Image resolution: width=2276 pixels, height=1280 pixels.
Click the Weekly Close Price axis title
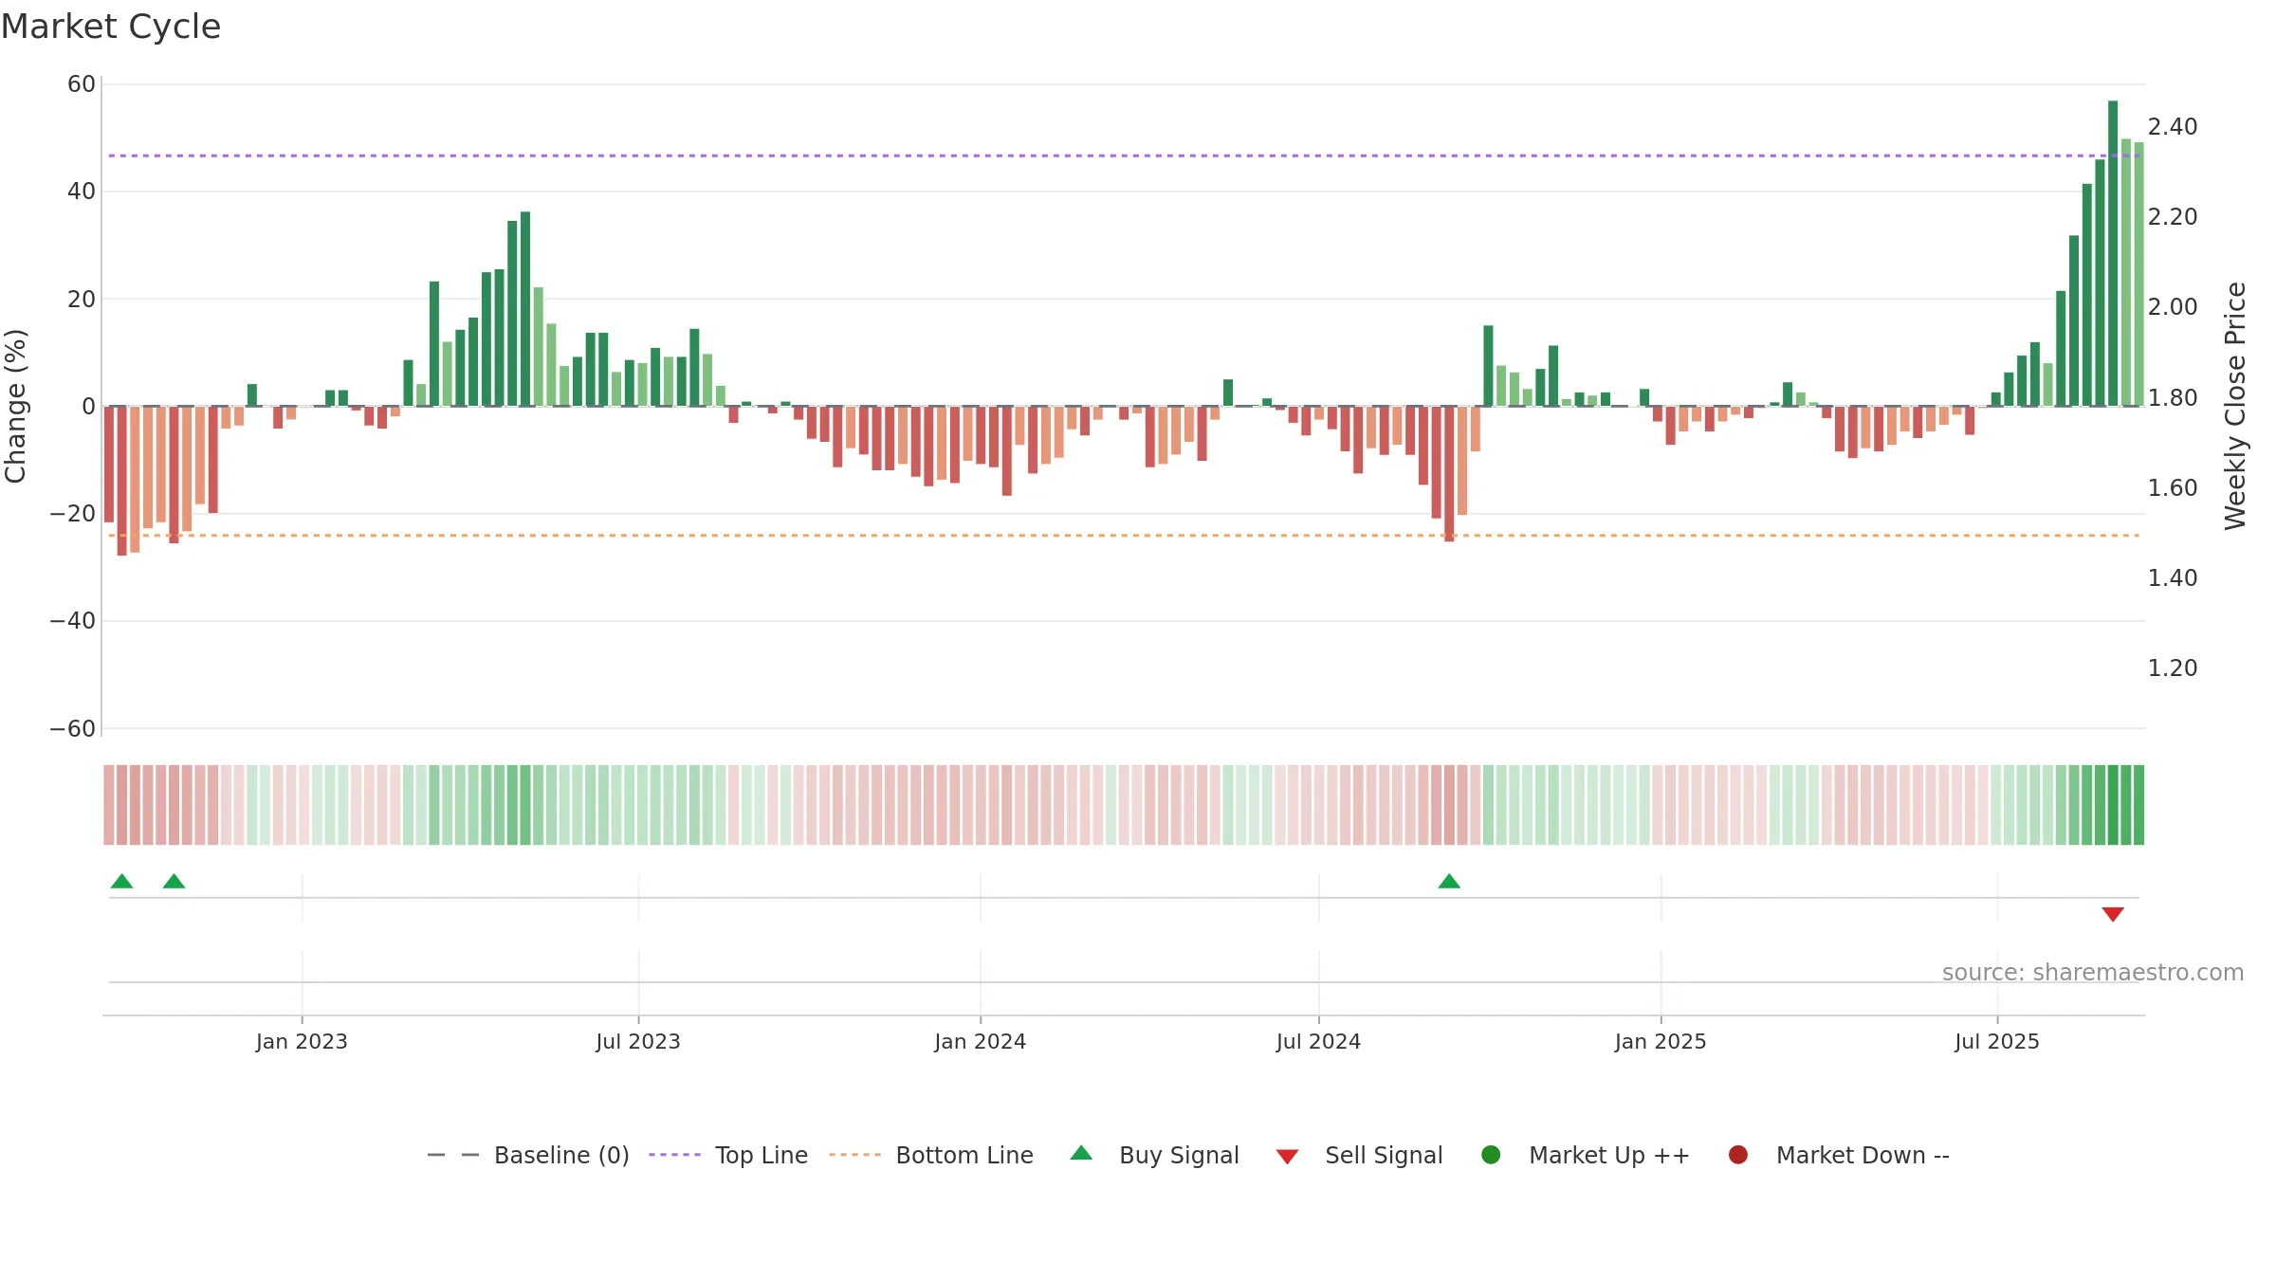[2235, 406]
